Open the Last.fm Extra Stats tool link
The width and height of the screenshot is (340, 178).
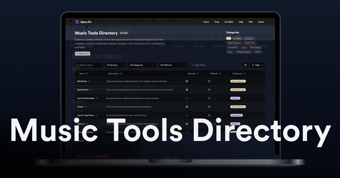pos(86,98)
